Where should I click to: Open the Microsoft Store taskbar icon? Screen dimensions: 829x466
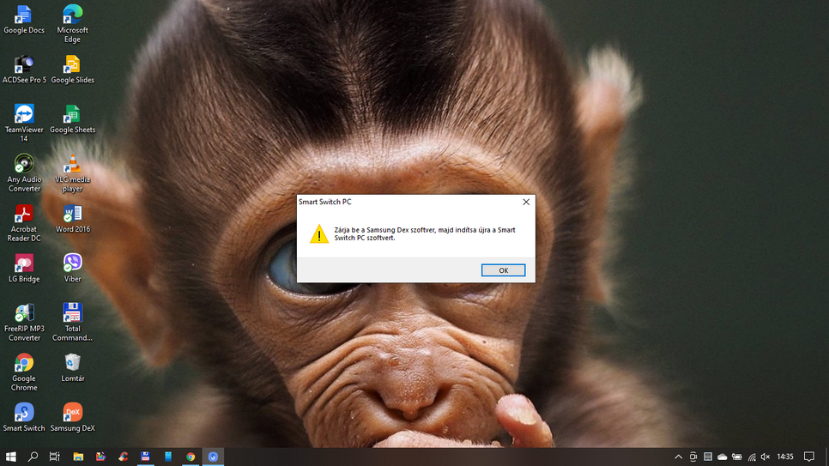point(100,457)
